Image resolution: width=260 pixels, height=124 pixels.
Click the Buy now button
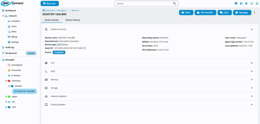pyautogui.click(x=50, y=3)
